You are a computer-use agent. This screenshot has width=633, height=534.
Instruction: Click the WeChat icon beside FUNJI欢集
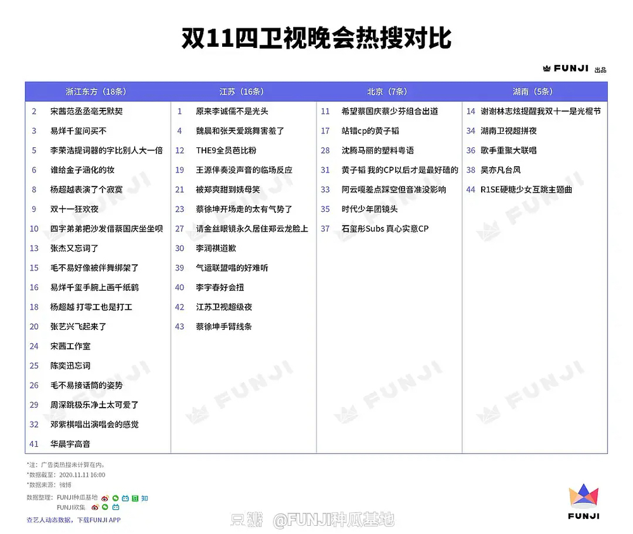105,507
